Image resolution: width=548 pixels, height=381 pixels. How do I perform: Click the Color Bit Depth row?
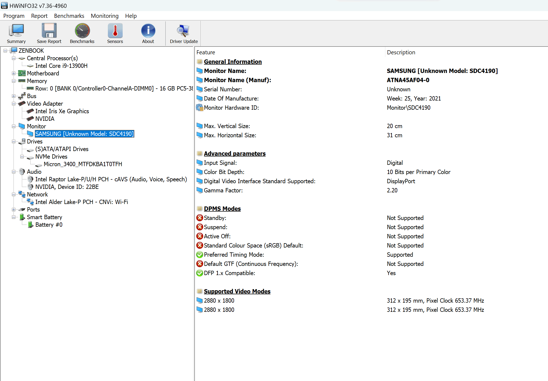[371, 172]
